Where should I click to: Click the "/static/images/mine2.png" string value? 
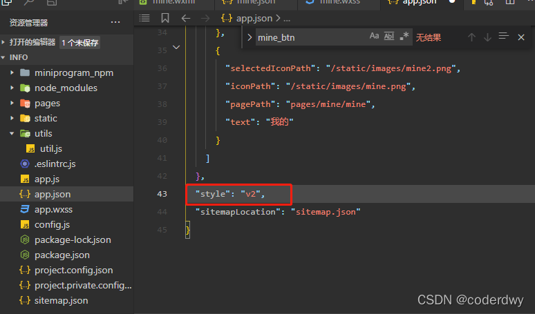391,68
